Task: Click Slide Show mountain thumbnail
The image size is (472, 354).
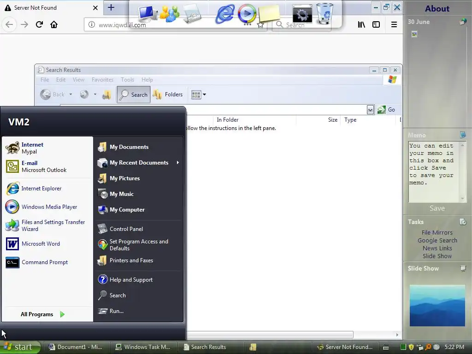Action: 437,306
